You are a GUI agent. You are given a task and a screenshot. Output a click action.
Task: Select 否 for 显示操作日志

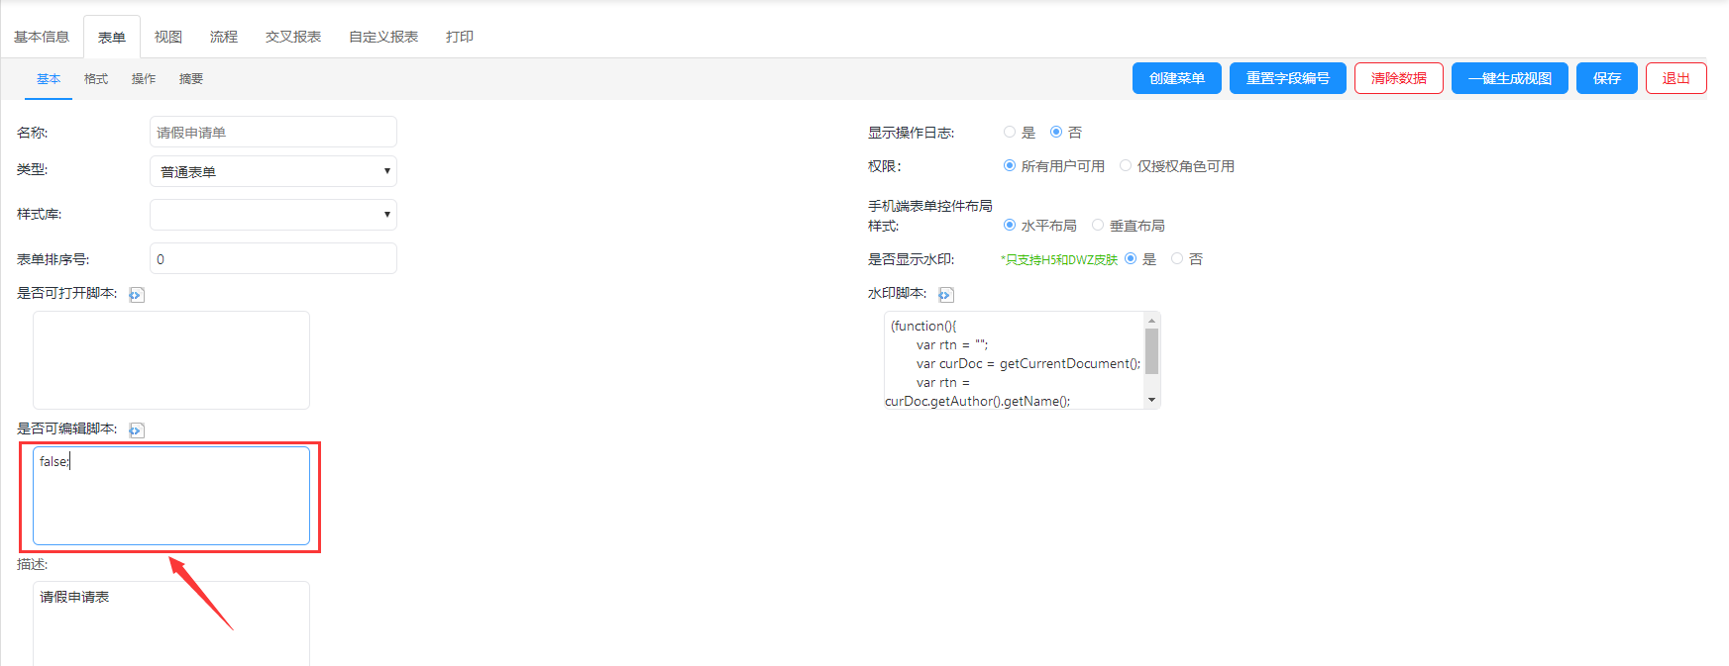[x=1056, y=132]
